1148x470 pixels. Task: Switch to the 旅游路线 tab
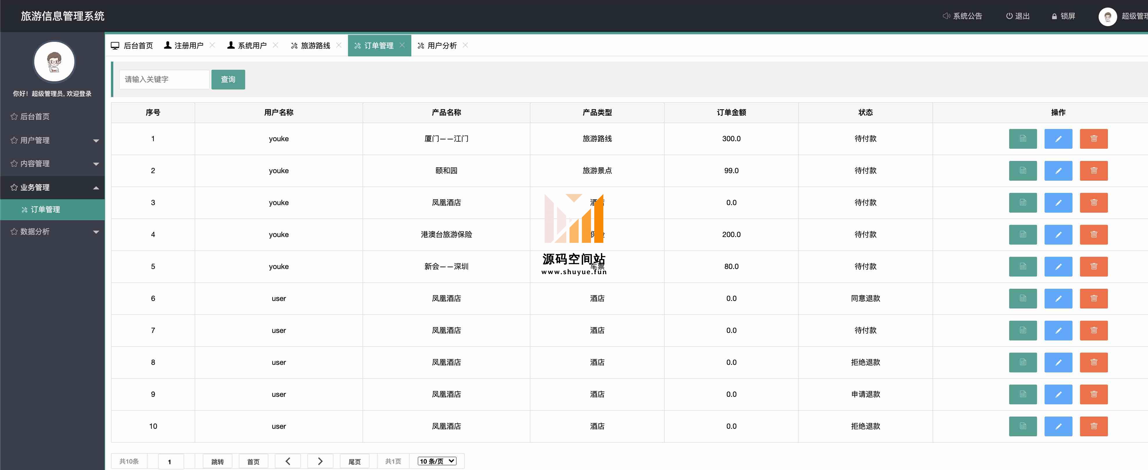point(311,45)
